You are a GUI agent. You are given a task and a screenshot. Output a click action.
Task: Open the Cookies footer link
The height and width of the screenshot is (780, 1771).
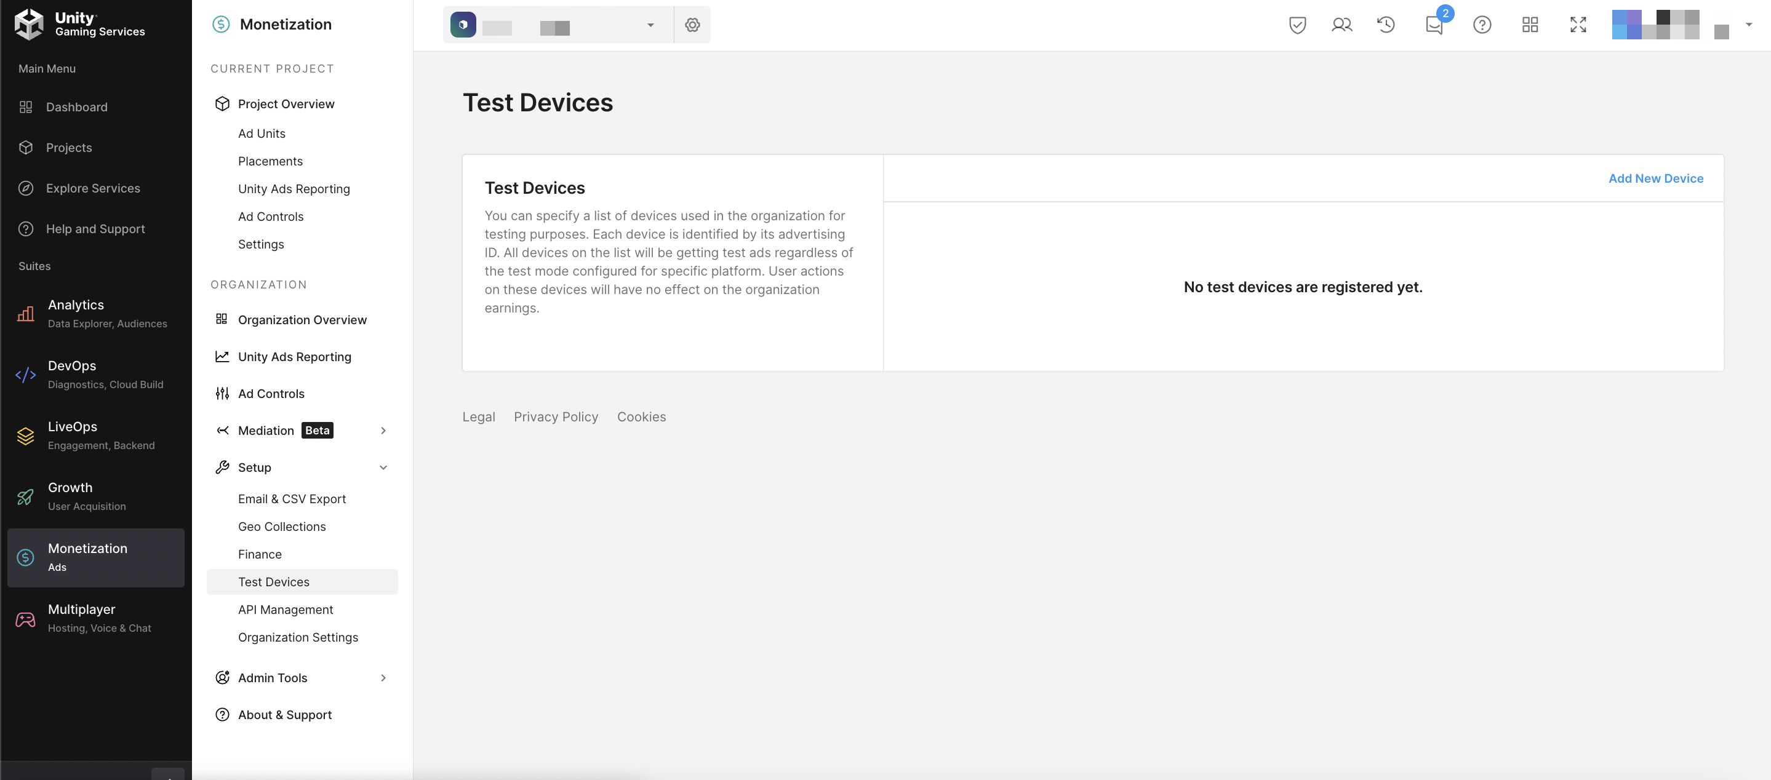[641, 417]
